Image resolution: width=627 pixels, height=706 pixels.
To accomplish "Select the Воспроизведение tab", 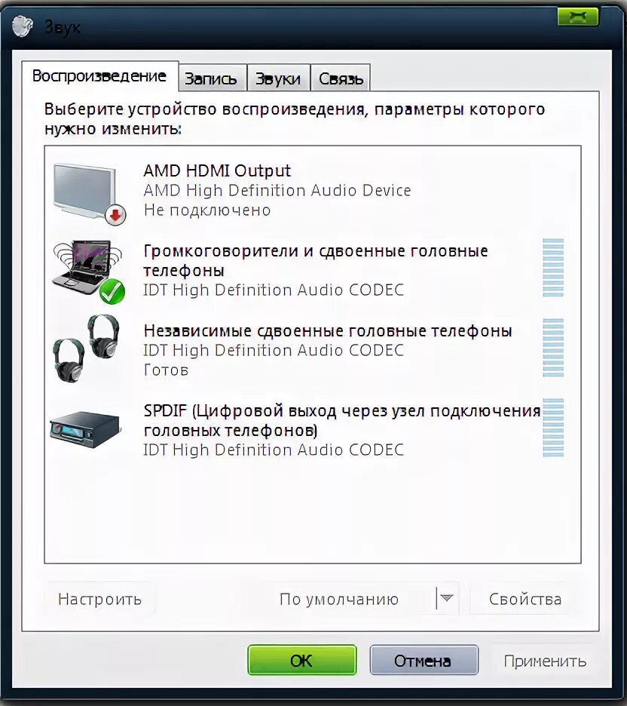I will pyautogui.click(x=99, y=75).
